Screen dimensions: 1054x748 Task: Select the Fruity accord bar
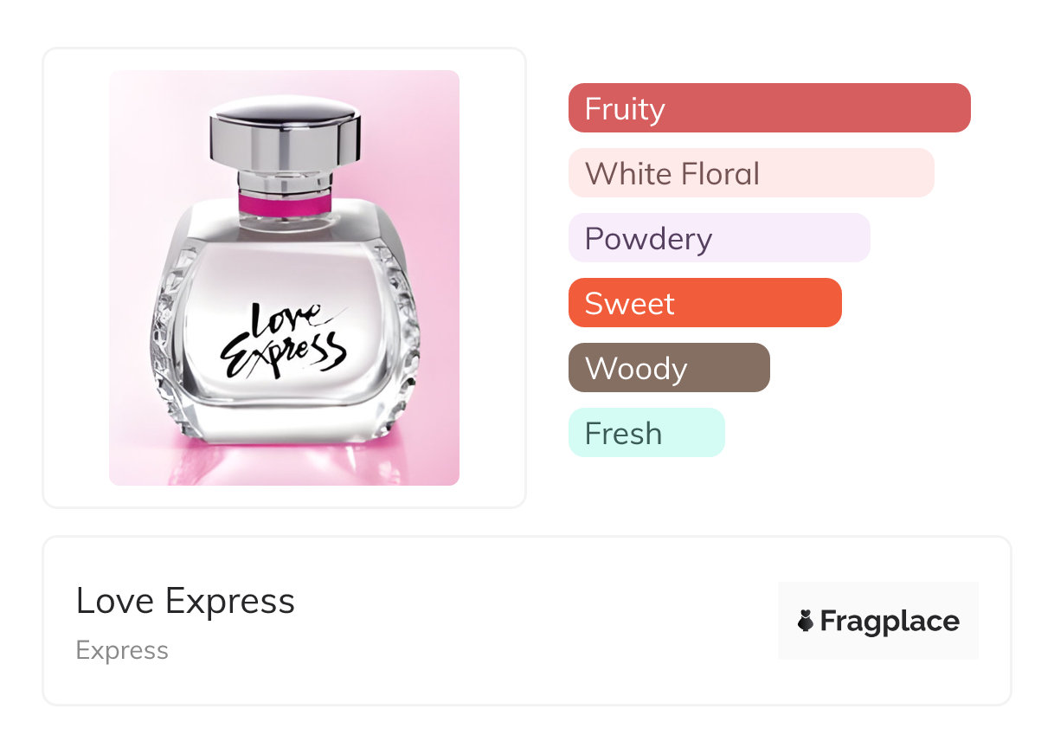coord(769,108)
